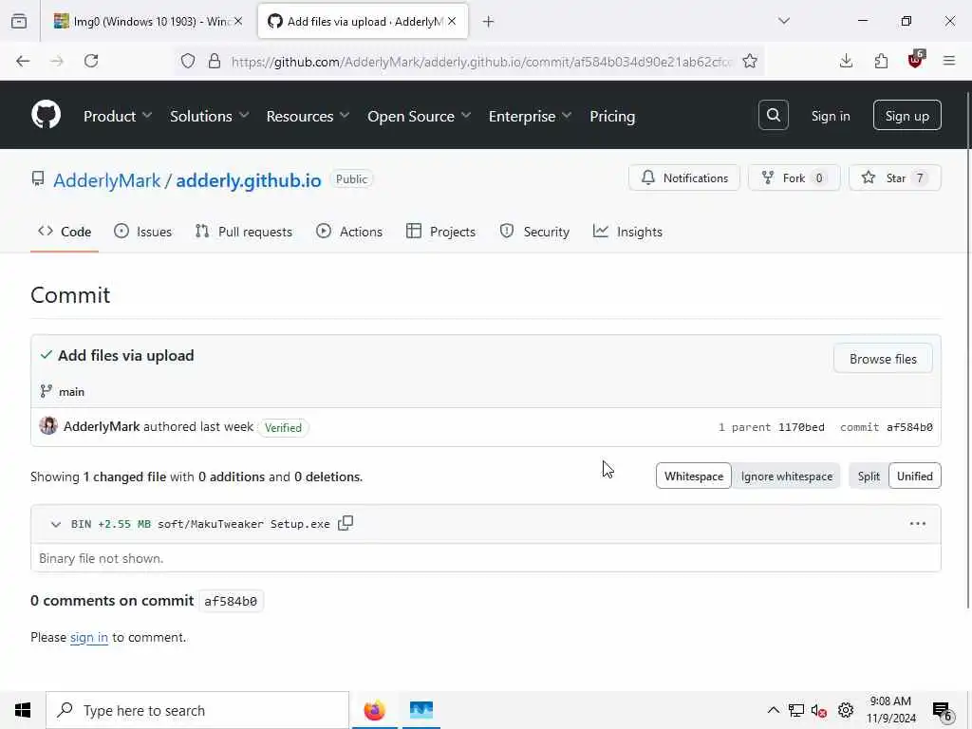
Task: Open the AdderlyMark owner link
Action: pyautogui.click(x=106, y=180)
